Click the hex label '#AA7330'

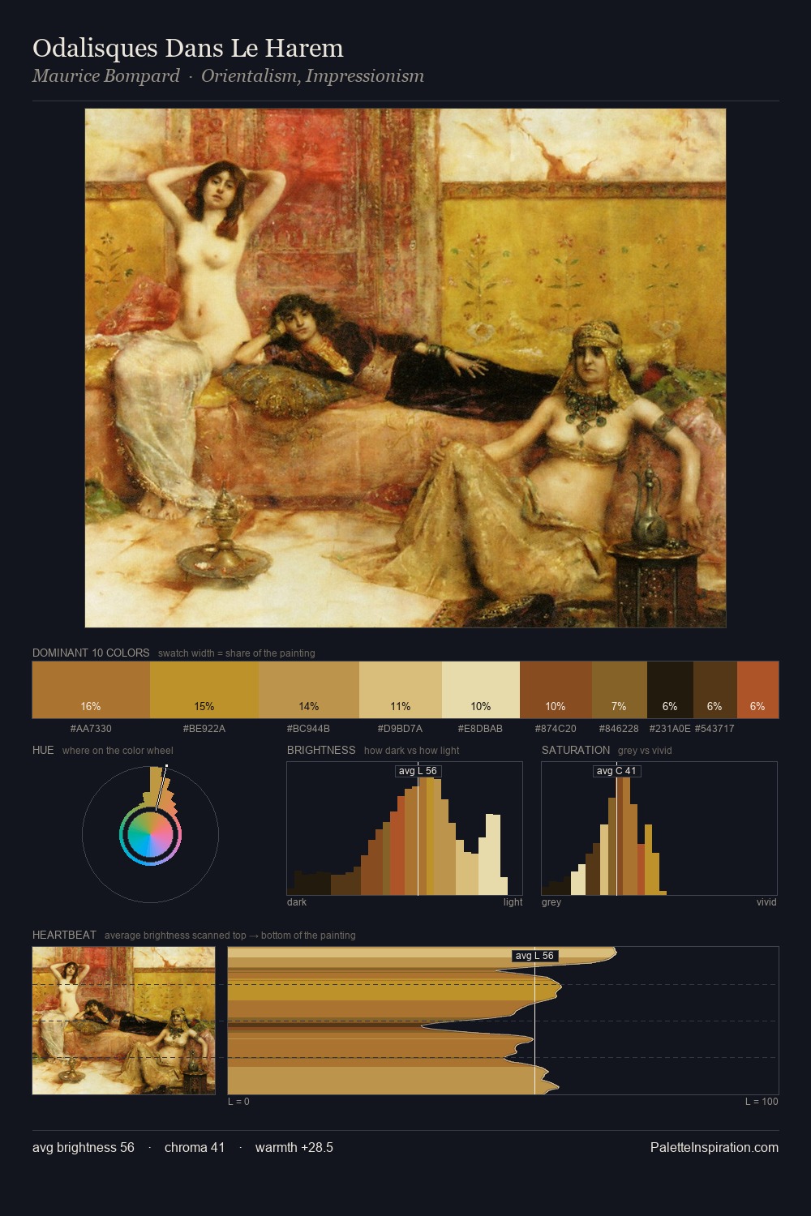(x=91, y=728)
